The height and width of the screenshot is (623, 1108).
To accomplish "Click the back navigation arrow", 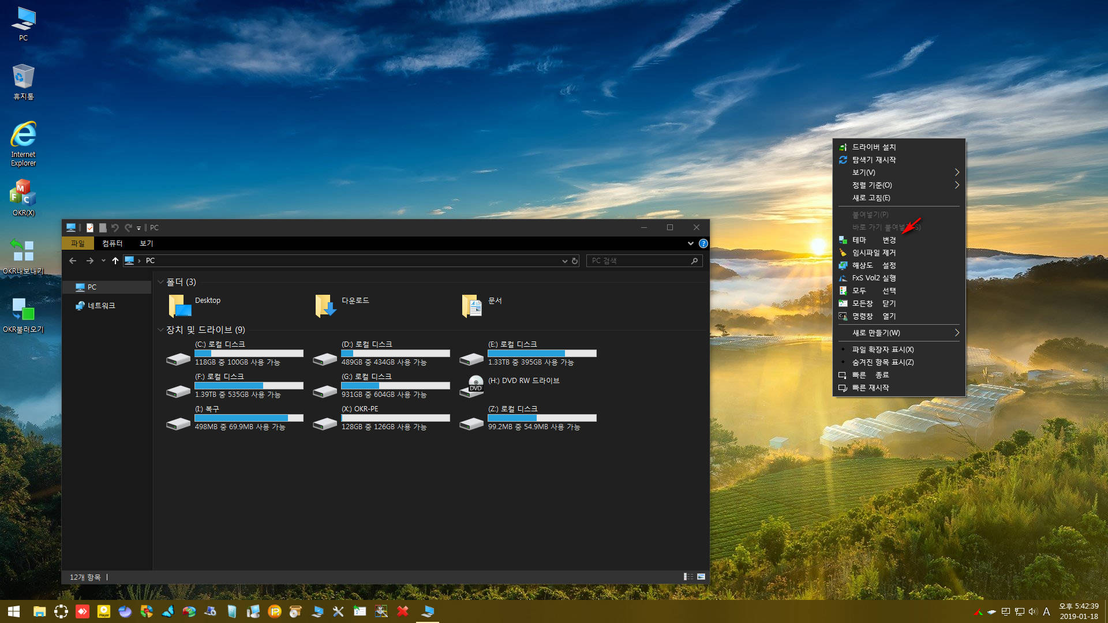I will 73,261.
